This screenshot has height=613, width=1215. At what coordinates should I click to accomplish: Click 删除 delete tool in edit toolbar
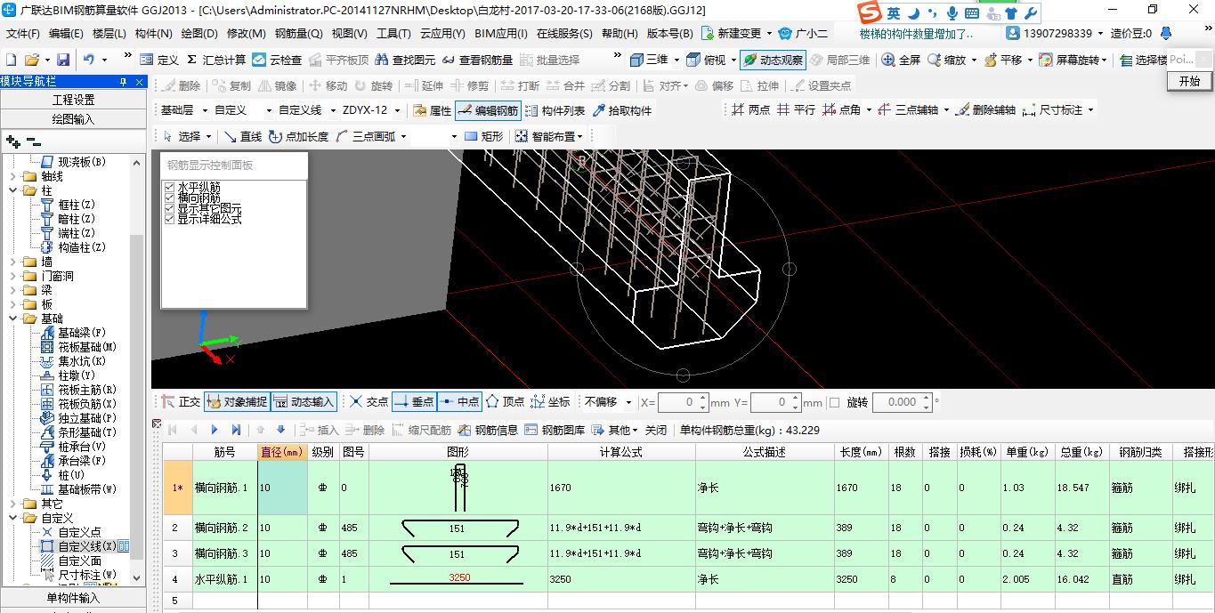tap(181, 85)
